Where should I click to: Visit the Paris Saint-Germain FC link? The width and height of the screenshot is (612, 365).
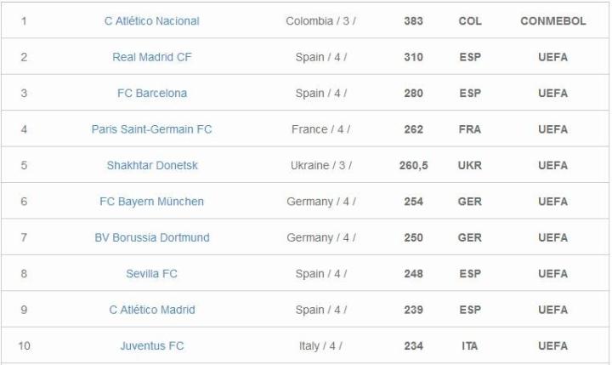tap(151, 129)
